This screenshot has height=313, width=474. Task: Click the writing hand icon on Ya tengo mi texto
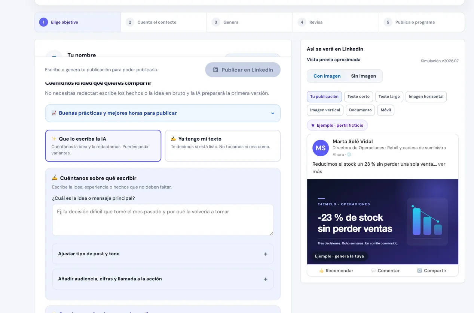[173, 139]
